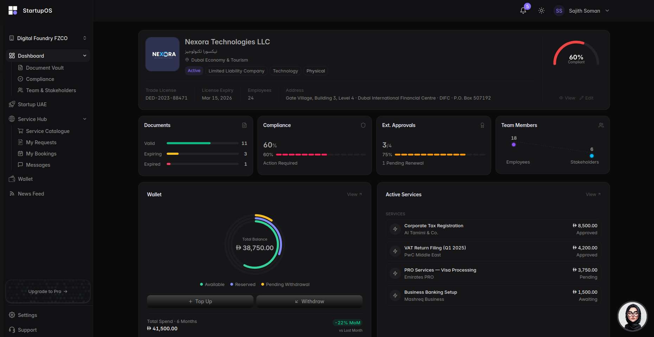The height and width of the screenshot is (337, 654).
Task: Click lightning icon for Corporate Tax Registration
Action: (395, 229)
